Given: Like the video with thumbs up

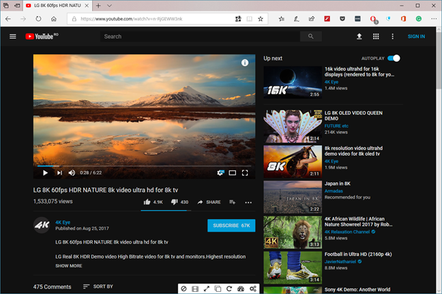Looking at the screenshot, I should [x=153, y=202].
